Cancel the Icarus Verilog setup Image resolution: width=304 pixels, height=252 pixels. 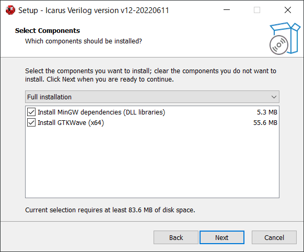274,237
